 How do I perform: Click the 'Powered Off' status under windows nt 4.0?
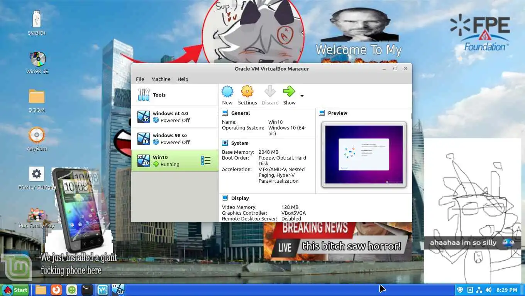click(x=175, y=120)
